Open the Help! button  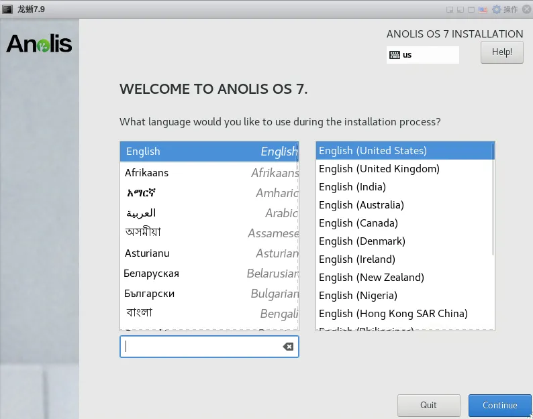pos(501,52)
